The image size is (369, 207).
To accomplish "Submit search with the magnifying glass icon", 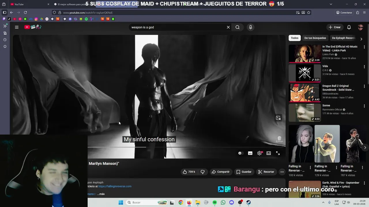I will 238,27.
